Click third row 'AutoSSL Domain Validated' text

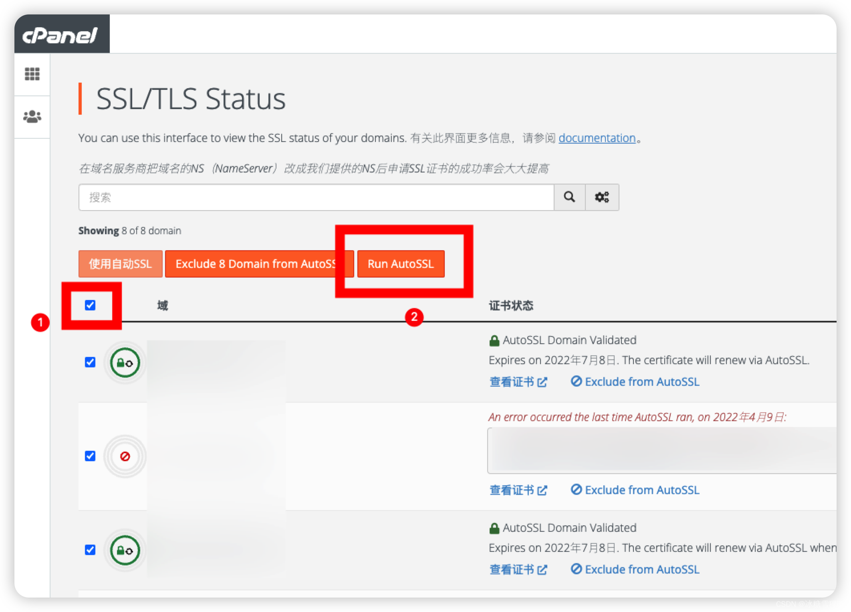coord(569,528)
